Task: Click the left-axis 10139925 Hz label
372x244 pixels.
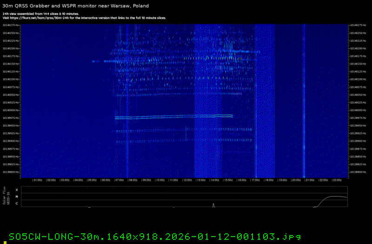Action: [x=10, y=133]
